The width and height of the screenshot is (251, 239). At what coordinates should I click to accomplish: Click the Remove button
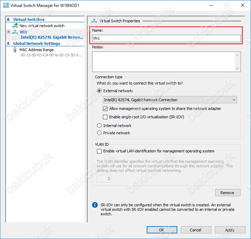point(228,193)
